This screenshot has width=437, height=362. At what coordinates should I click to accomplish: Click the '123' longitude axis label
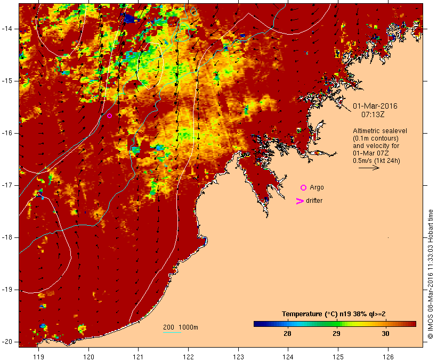(238, 357)
